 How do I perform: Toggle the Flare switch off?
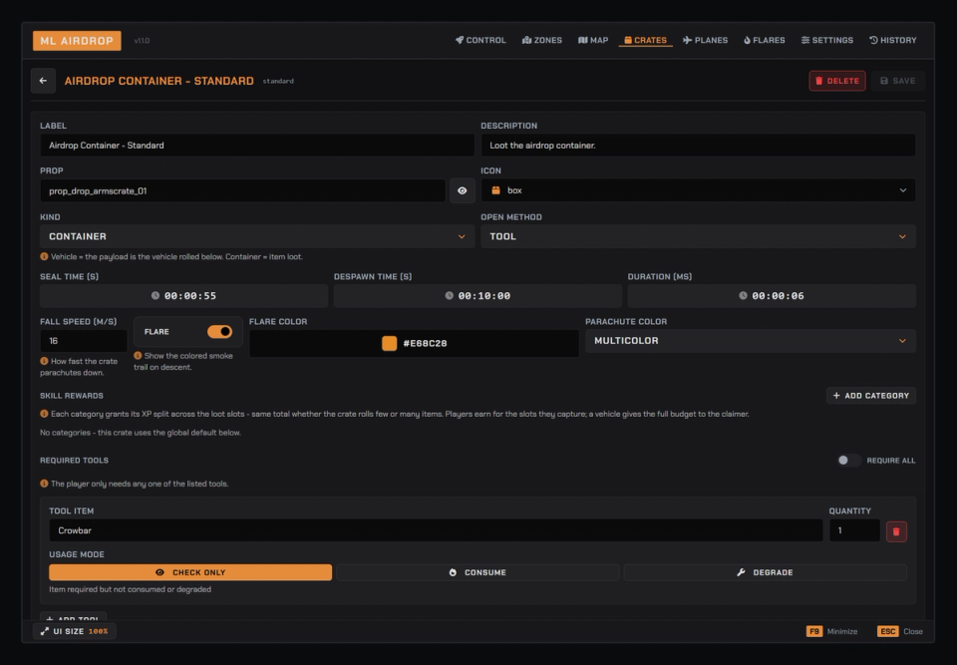coord(219,332)
